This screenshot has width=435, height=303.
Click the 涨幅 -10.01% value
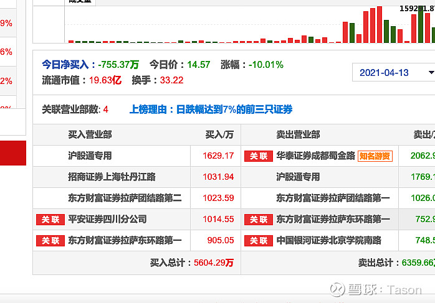coord(266,65)
